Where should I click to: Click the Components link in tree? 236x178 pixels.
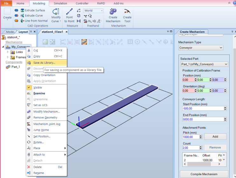[x=14, y=62]
